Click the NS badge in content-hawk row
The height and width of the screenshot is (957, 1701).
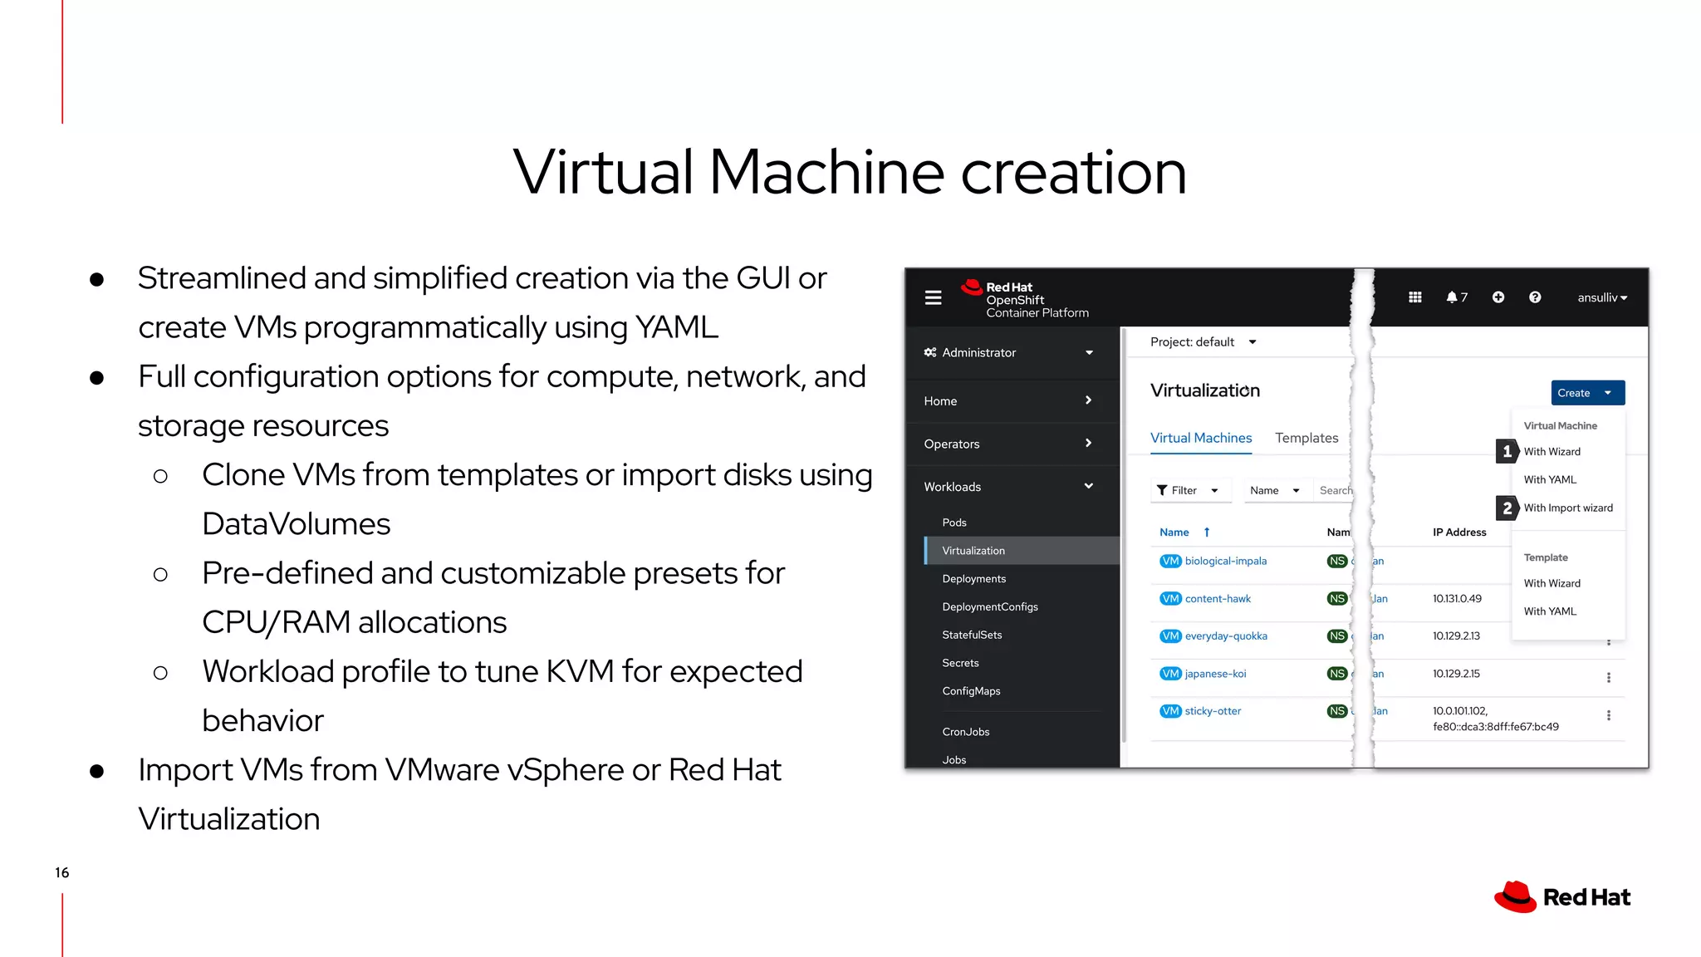[1337, 599]
